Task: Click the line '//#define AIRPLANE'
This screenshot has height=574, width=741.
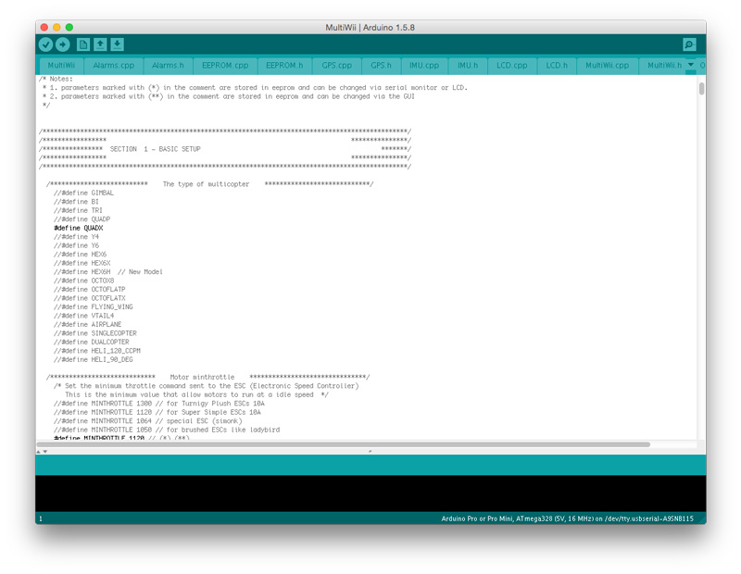Action: click(87, 325)
